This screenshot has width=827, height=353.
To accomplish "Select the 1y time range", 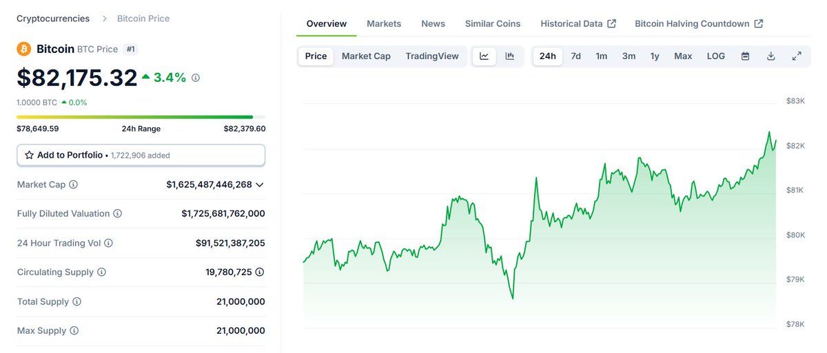I will tap(655, 56).
